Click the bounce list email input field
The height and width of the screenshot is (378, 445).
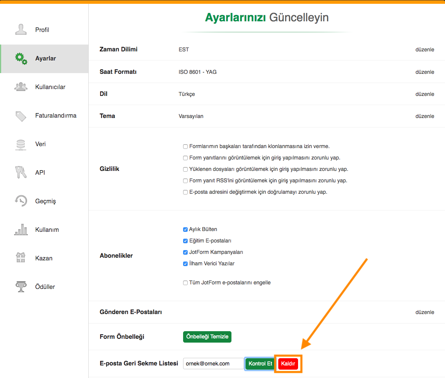213,364
